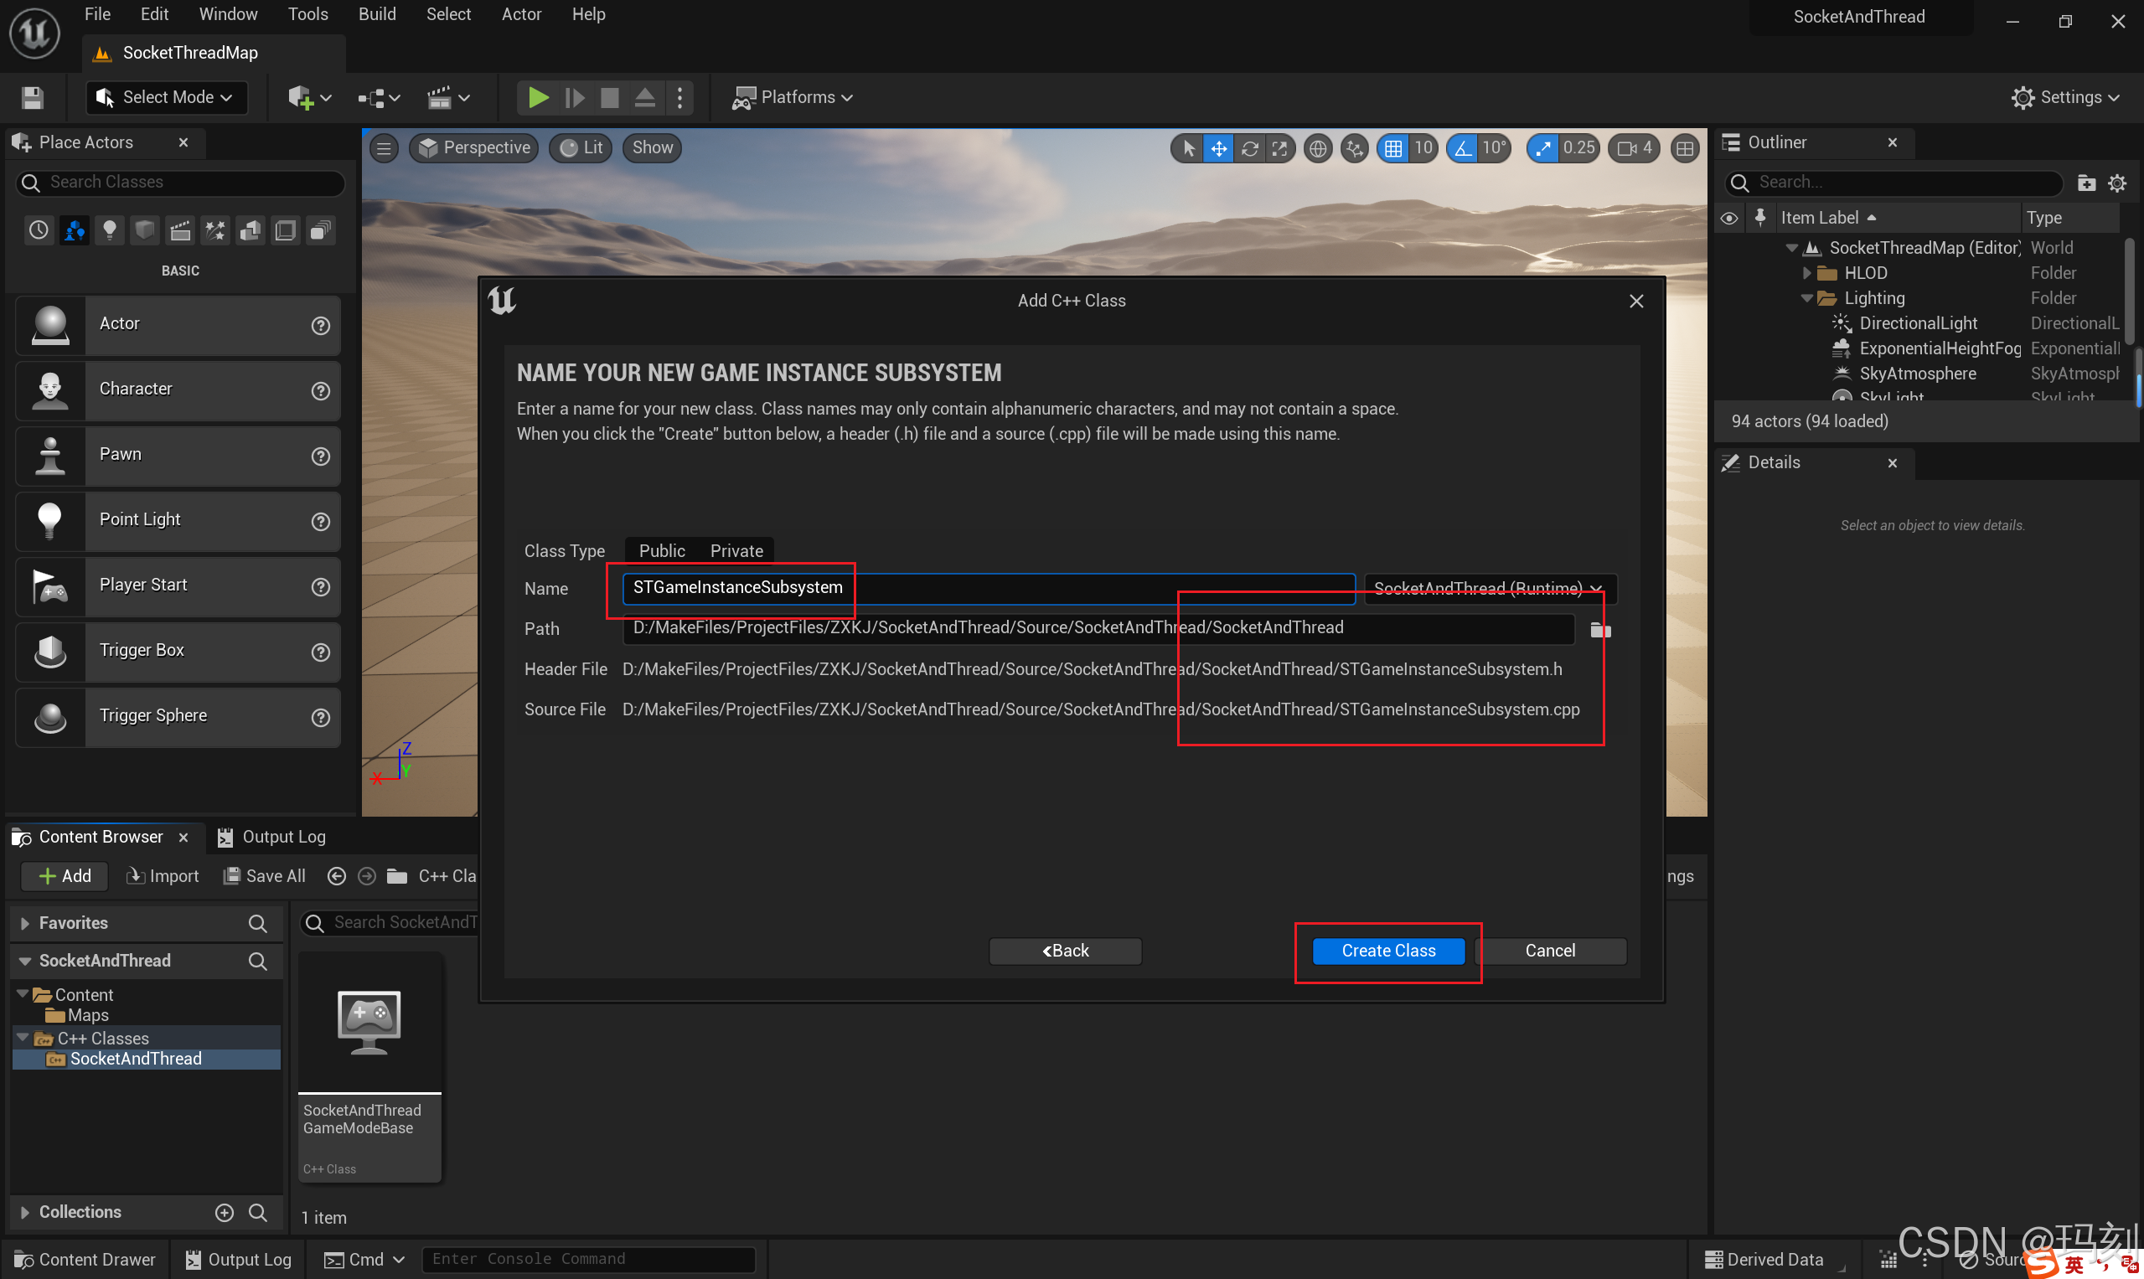Open the Select Mode dropdown
This screenshot has height=1279, width=2144.
coord(167,97)
